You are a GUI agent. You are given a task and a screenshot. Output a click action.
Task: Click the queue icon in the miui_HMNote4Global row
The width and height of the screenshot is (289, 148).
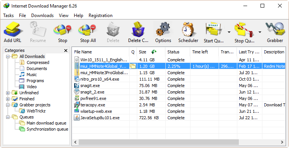(133, 66)
